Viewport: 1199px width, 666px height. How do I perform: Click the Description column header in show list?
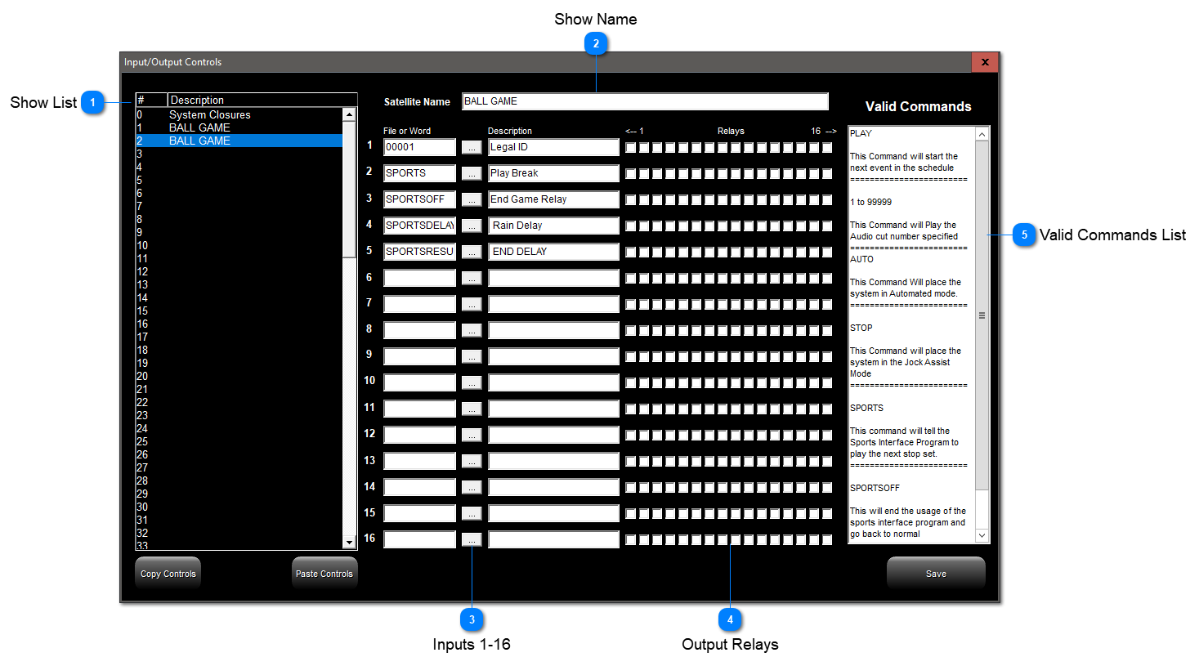coord(262,100)
